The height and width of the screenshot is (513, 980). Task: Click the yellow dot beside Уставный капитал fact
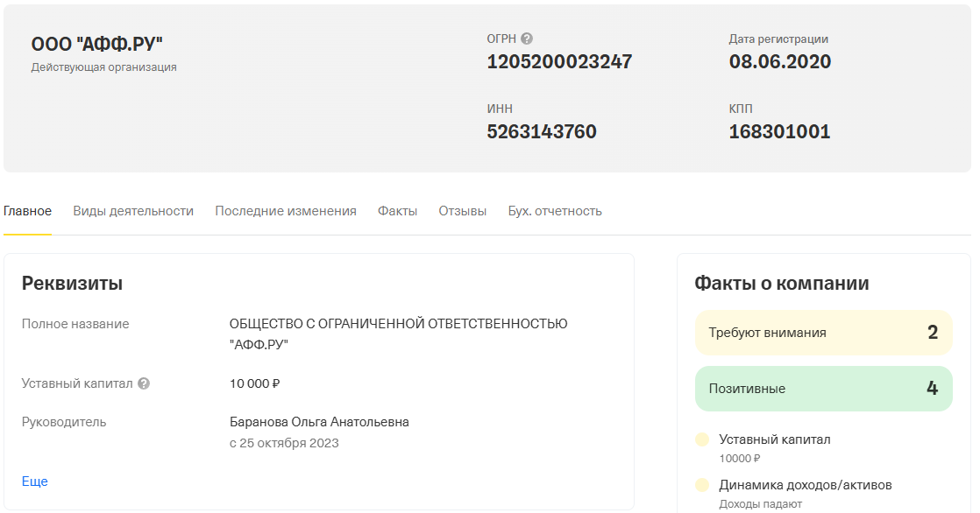coord(701,440)
